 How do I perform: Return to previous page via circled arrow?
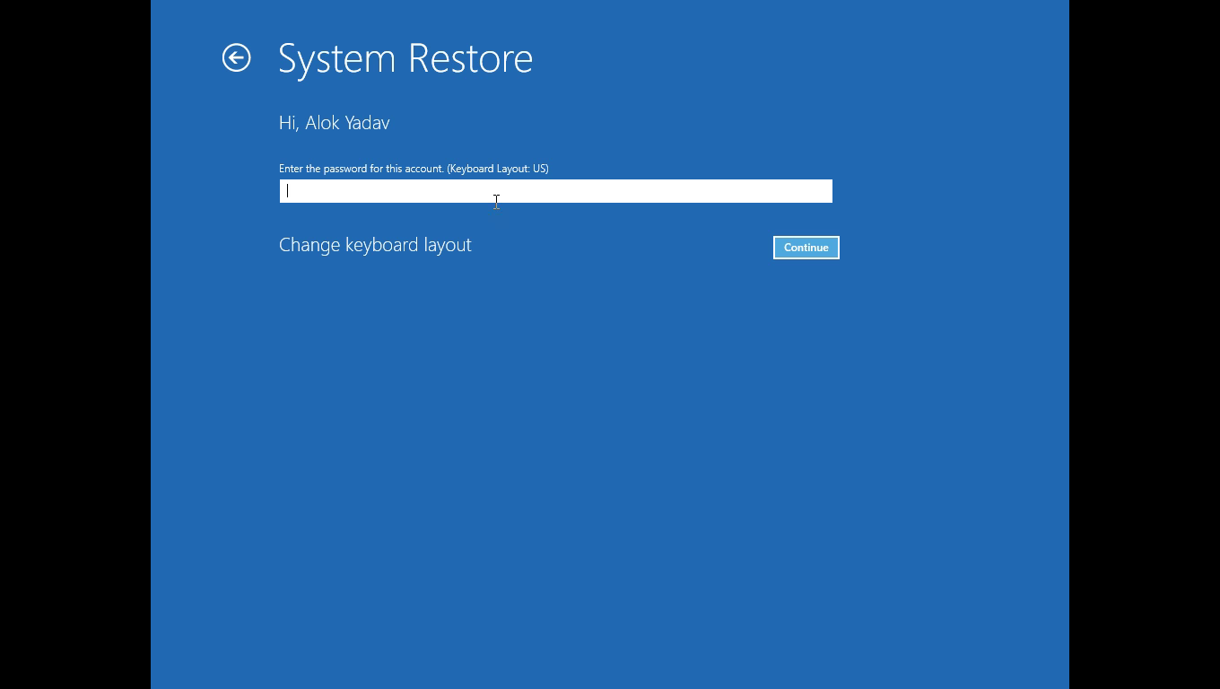click(x=237, y=58)
